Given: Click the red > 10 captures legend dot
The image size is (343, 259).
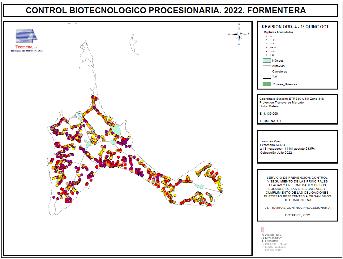Looking at the screenshot, I should click(x=267, y=51).
